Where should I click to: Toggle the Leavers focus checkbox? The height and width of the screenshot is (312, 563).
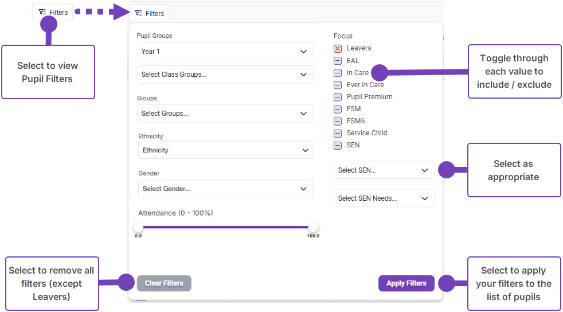click(338, 49)
